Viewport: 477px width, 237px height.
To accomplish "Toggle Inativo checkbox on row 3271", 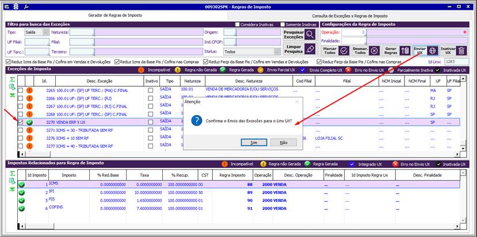I will pos(151,130).
